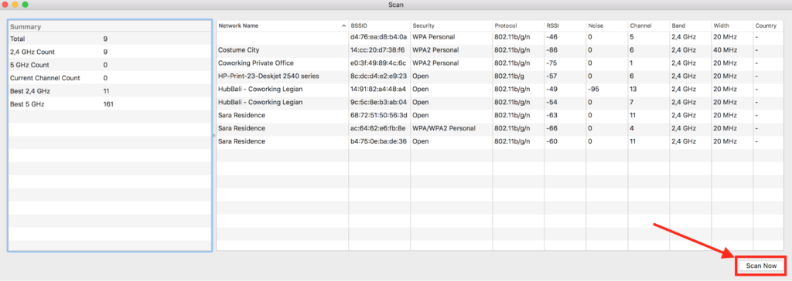
Task: Sort table by BSSID column
Action: [x=379, y=25]
